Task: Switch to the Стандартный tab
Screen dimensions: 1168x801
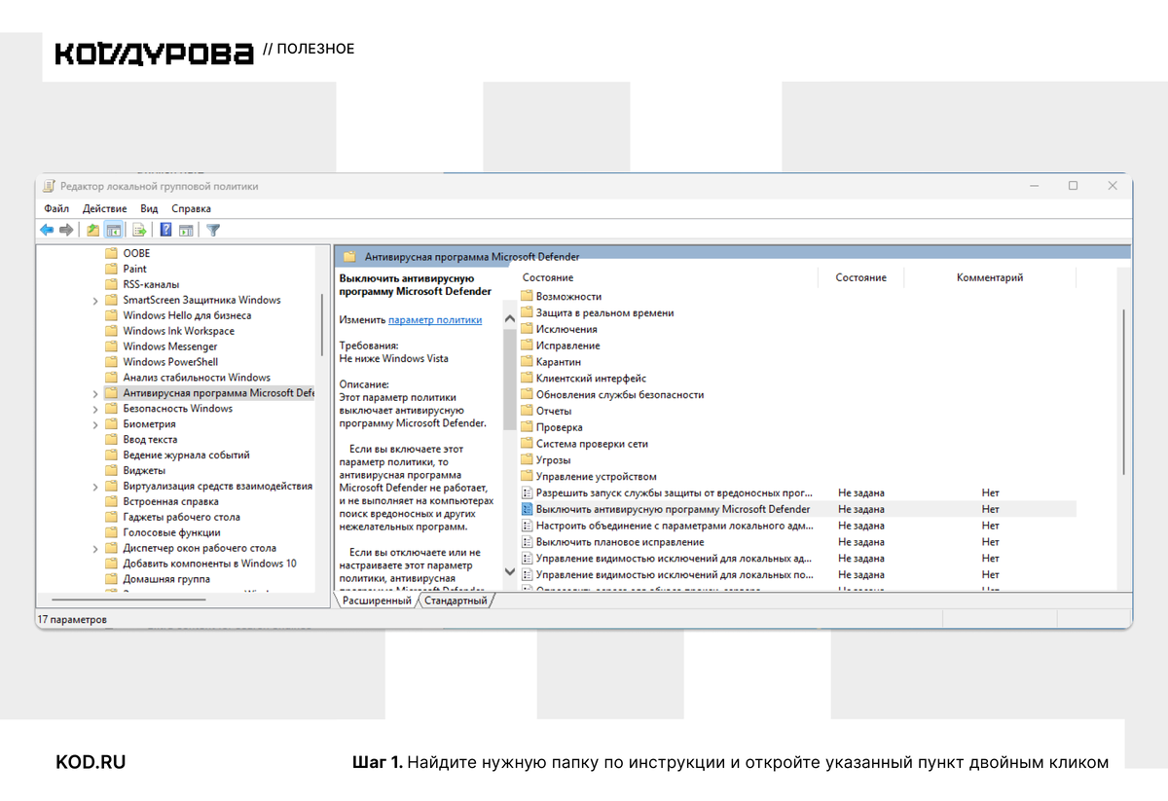Action: coord(456,601)
